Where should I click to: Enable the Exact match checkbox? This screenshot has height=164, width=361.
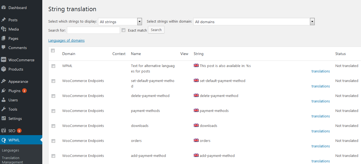(124, 30)
